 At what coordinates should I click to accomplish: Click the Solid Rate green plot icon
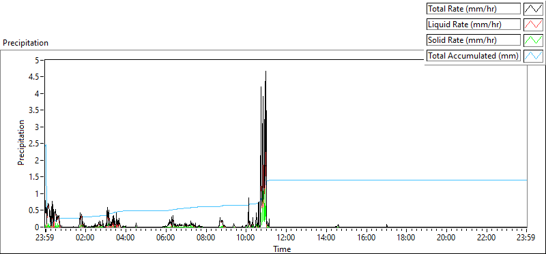[x=534, y=39]
